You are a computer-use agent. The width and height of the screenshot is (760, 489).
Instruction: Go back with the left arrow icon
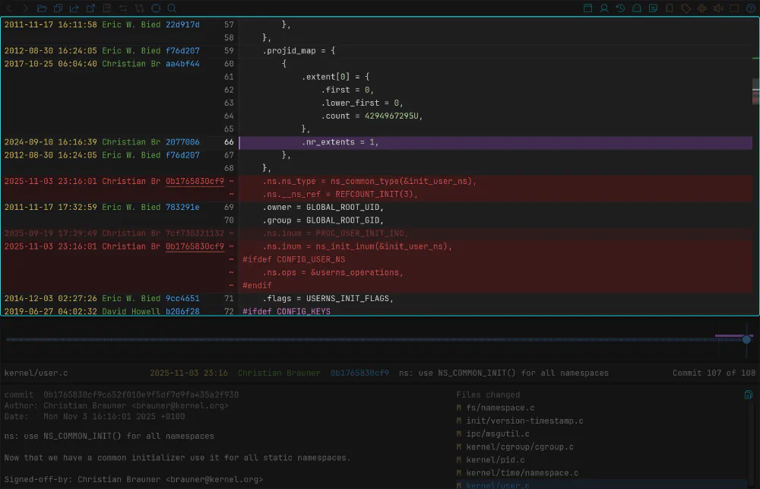(x=9, y=8)
